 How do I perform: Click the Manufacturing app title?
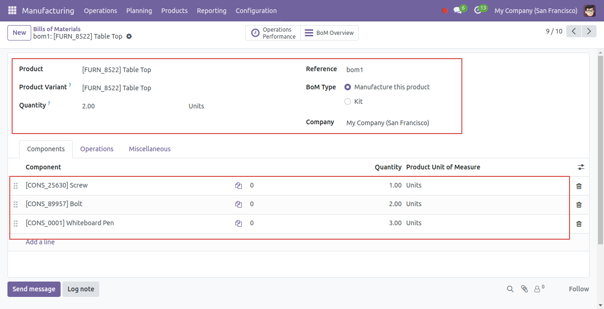pyautogui.click(x=48, y=11)
